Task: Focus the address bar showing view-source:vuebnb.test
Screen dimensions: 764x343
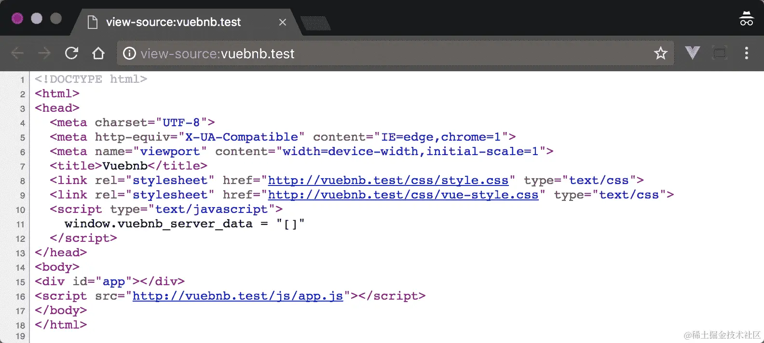Action: [x=396, y=53]
